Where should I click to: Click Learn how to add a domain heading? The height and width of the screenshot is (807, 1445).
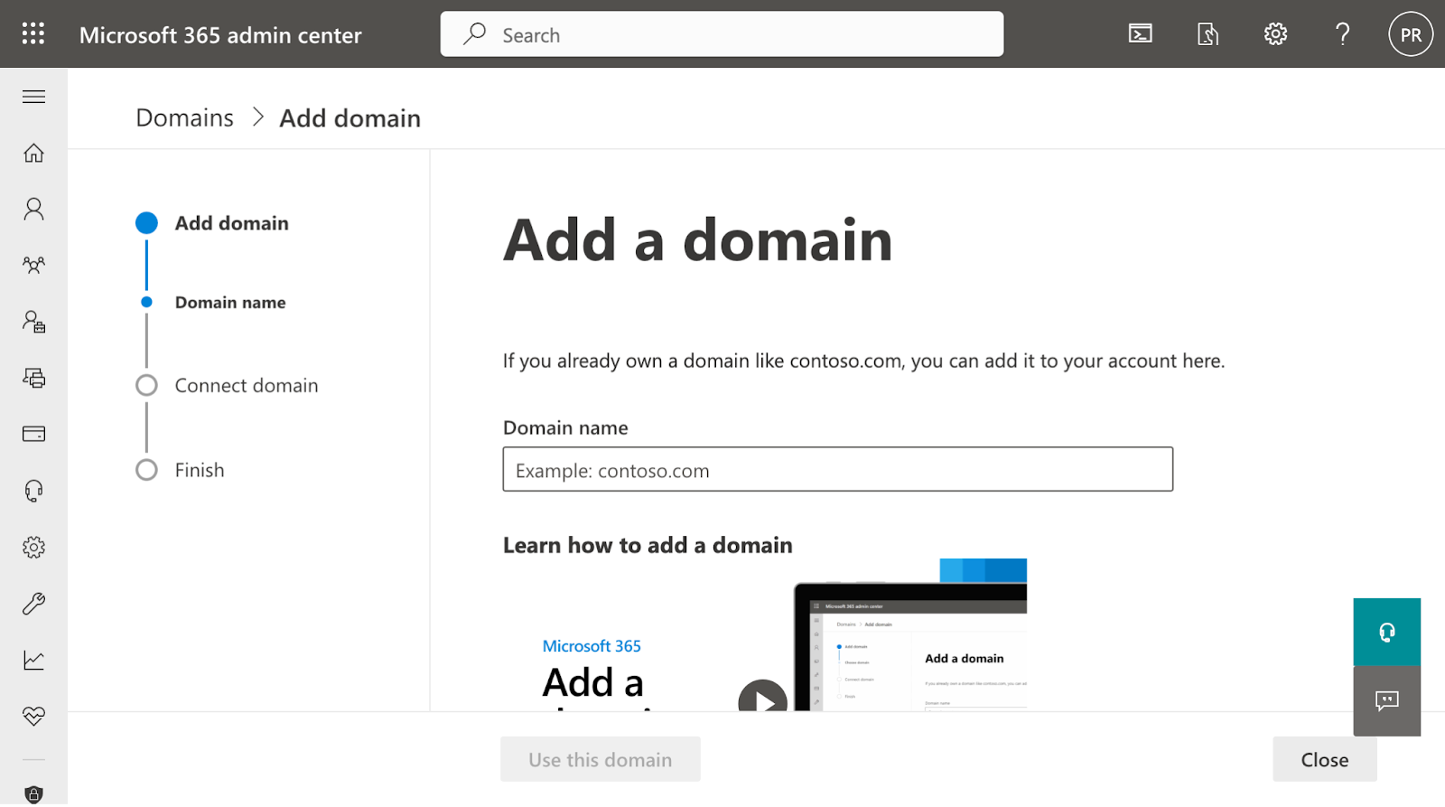point(648,546)
